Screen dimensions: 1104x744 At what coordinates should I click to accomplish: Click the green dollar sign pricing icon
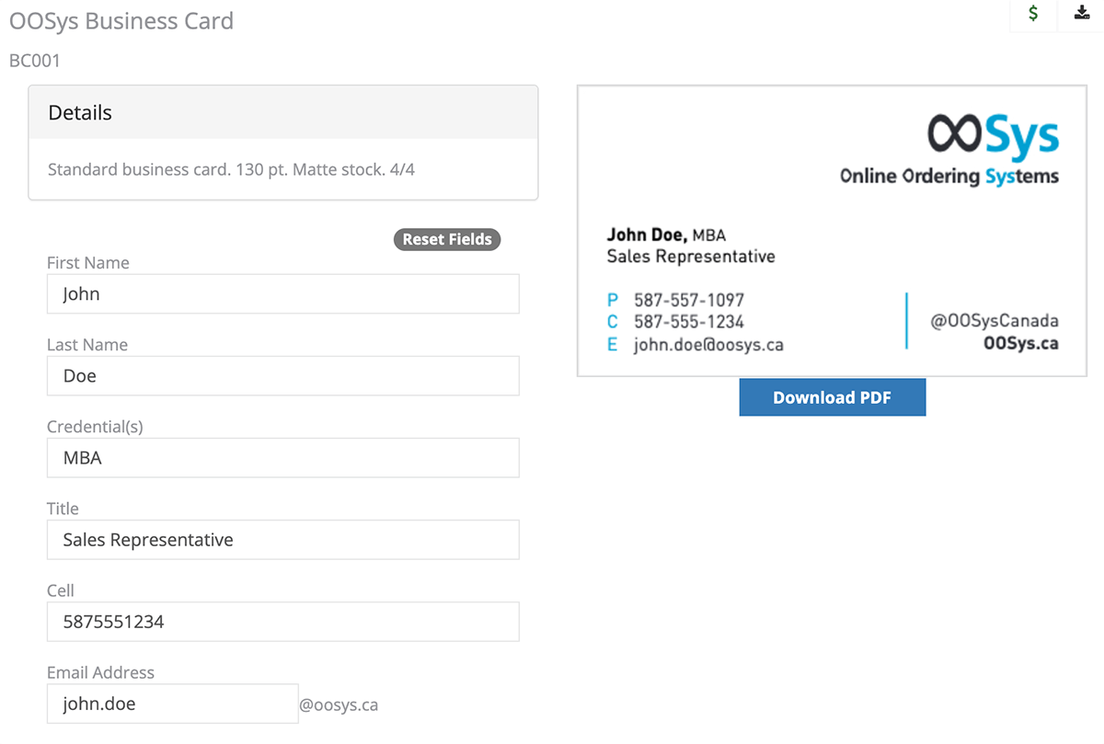[x=1033, y=14]
